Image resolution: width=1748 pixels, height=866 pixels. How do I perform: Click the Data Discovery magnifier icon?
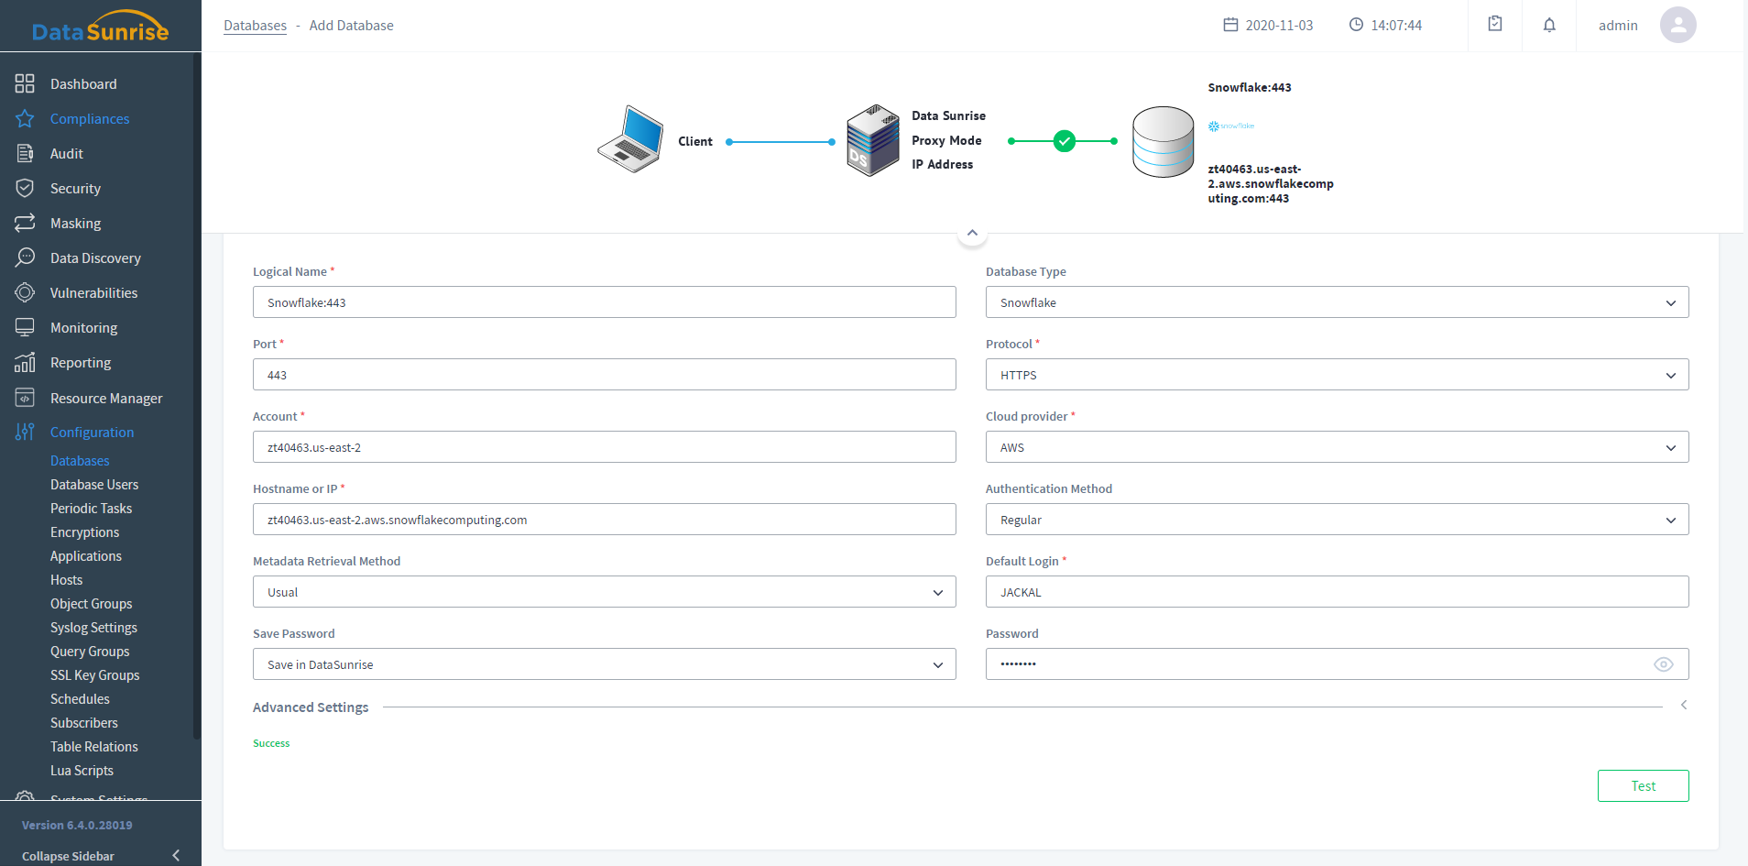(25, 258)
